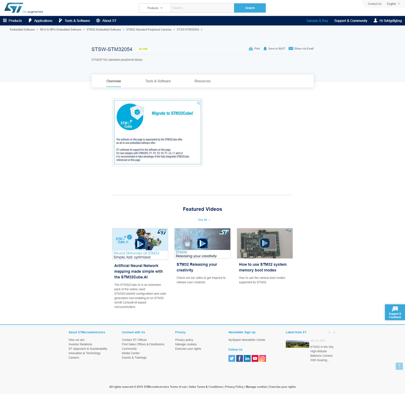Go to STM32 Standard Peripheral Libraries breadcrumb
The image size is (405, 394).
[x=149, y=30]
